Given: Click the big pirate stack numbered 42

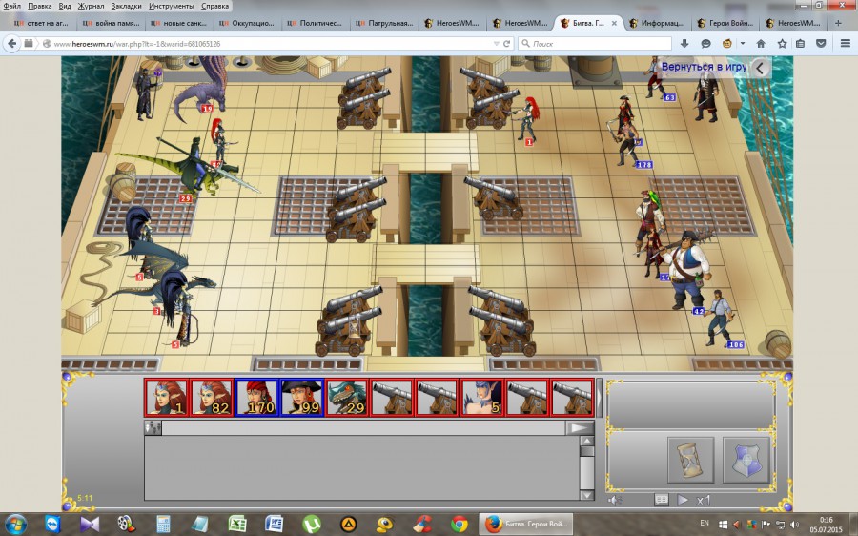Looking at the screenshot, I should [688, 270].
